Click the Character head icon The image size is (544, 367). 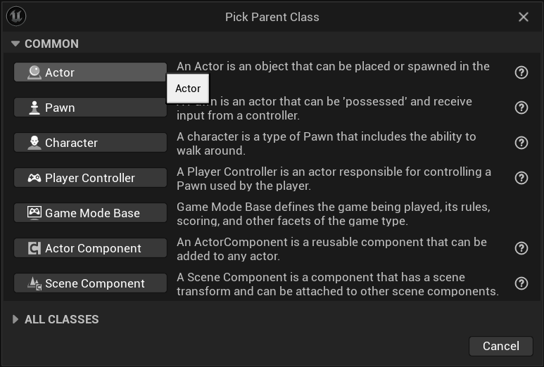point(34,143)
